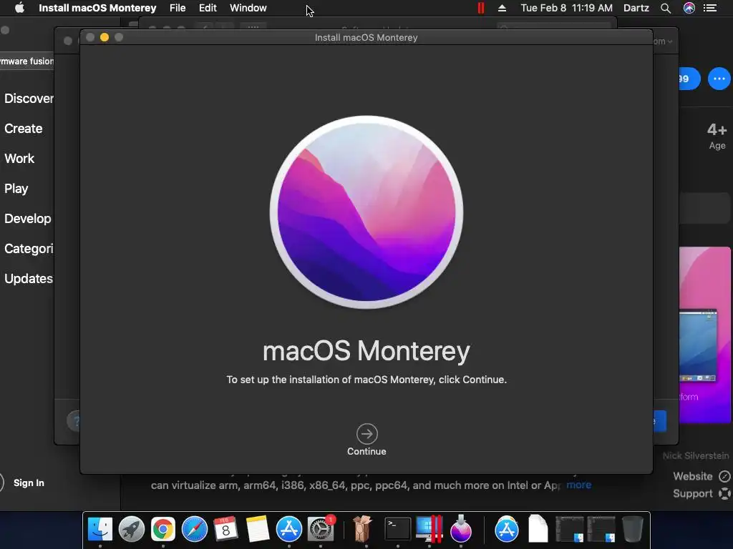Select Updates in the App Store sidebar
Image resolution: width=733 pixels, height=549 pixels.
point(29,279)
